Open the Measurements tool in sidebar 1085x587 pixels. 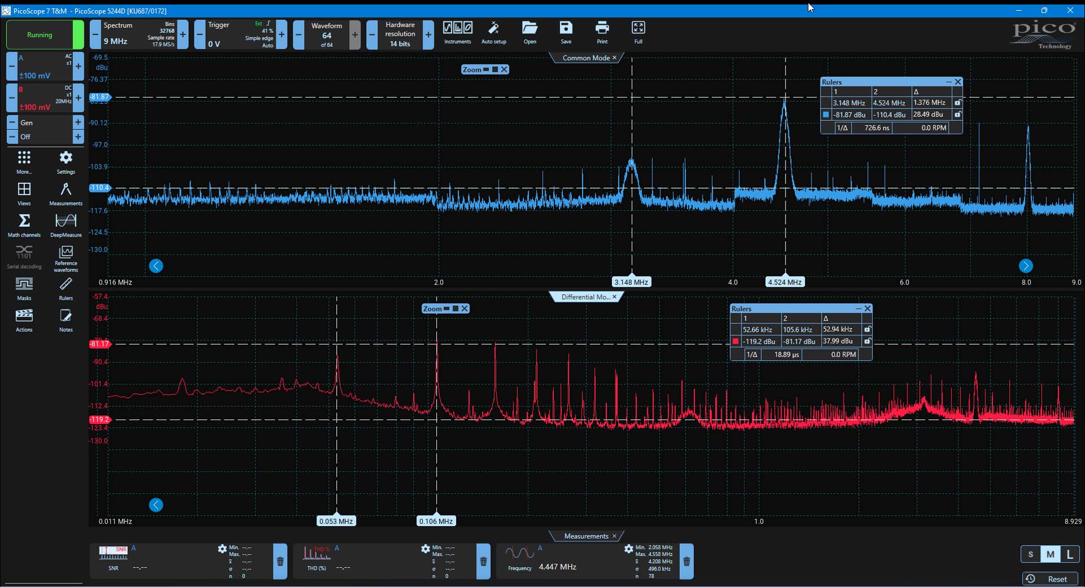coord(66,194)
